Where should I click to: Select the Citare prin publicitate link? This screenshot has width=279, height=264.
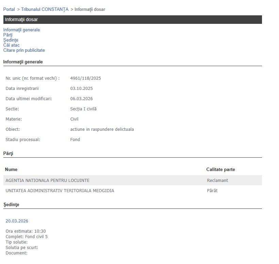pos(24,50)
